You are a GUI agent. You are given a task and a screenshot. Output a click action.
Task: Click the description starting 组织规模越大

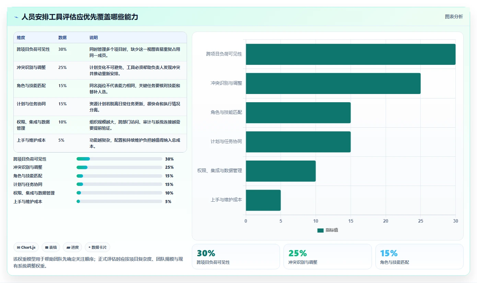(135, 125)
